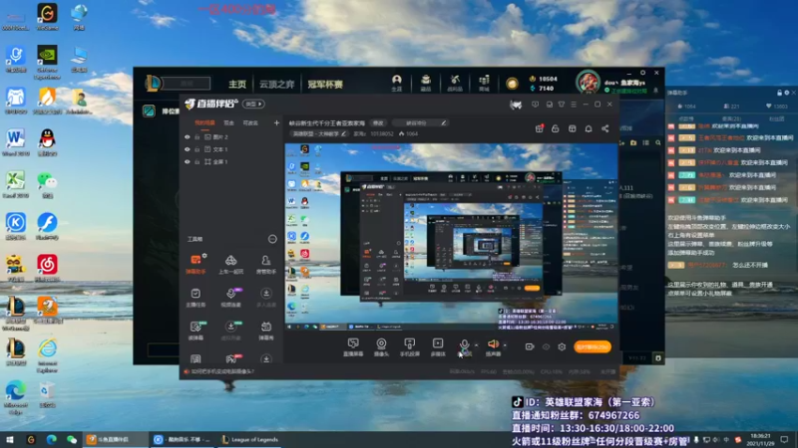Select the 全屏 1 source row

point(232,161)
